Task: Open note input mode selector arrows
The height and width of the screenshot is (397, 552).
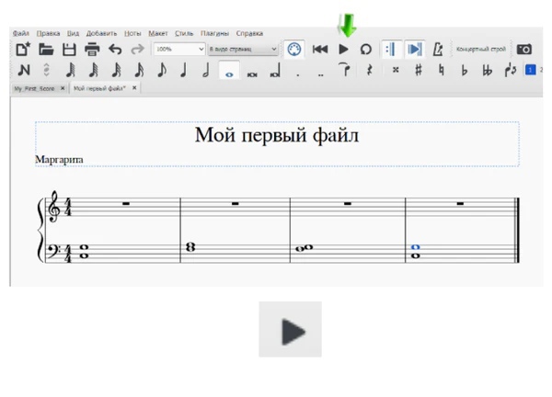Action: pos(46,70)
